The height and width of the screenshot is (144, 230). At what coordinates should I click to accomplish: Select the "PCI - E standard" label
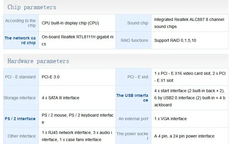(20, 77)
